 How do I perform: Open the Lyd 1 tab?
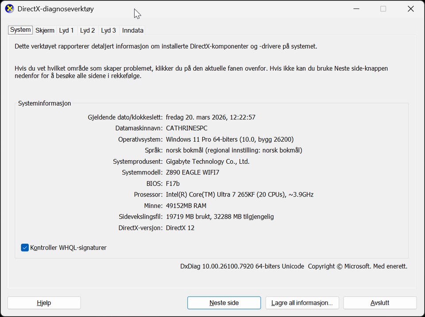[66, 30]
